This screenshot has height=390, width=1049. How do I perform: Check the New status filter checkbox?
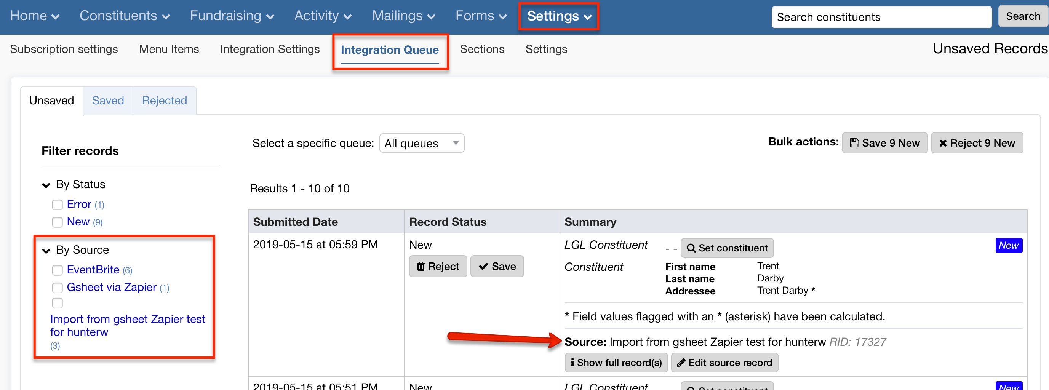click(58, 222)
